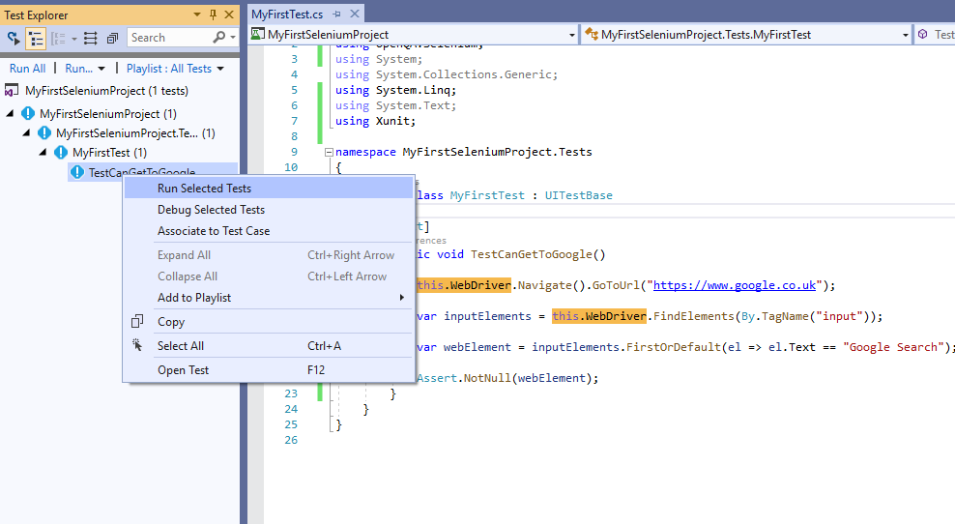Toggle the hierarchy view button in Test Explorer
Screen dimensions: 955x524
pos(36,39)
